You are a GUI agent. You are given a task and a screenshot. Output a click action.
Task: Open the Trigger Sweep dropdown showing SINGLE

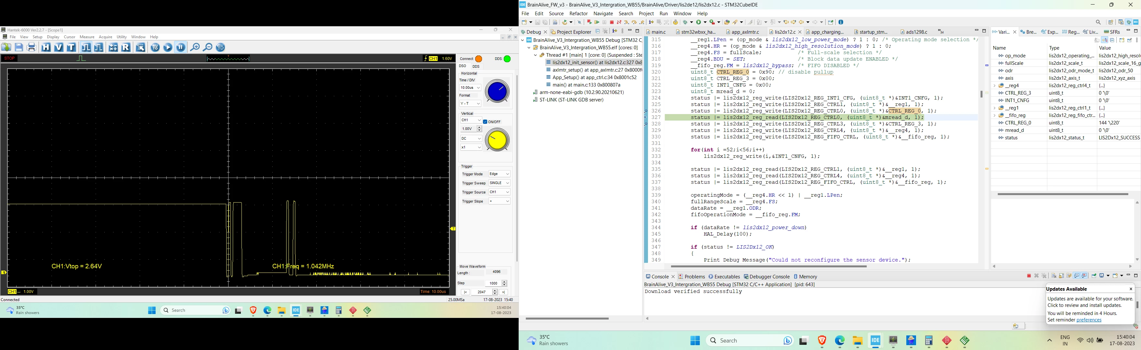(x=499, y=183)
